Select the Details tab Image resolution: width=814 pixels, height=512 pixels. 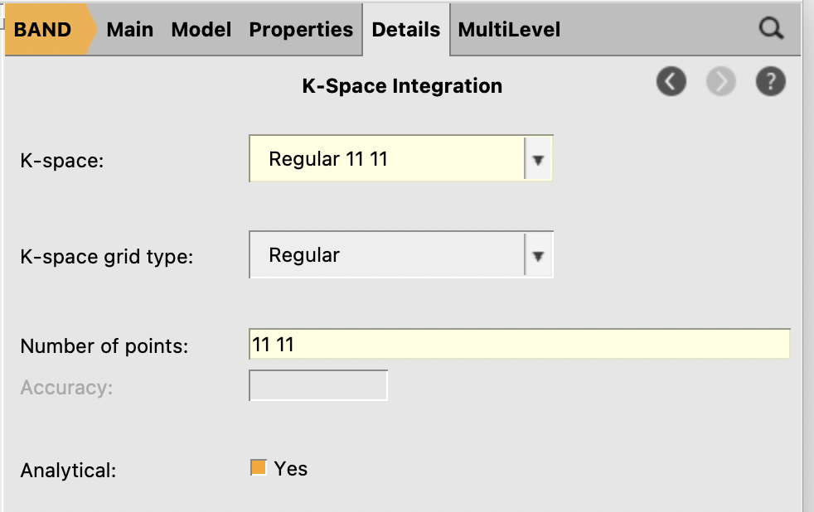(406, 29)
